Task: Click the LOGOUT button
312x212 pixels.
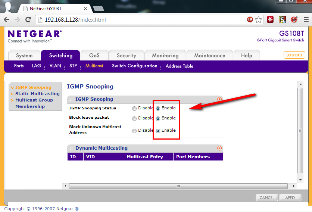Action: (294, 55)
